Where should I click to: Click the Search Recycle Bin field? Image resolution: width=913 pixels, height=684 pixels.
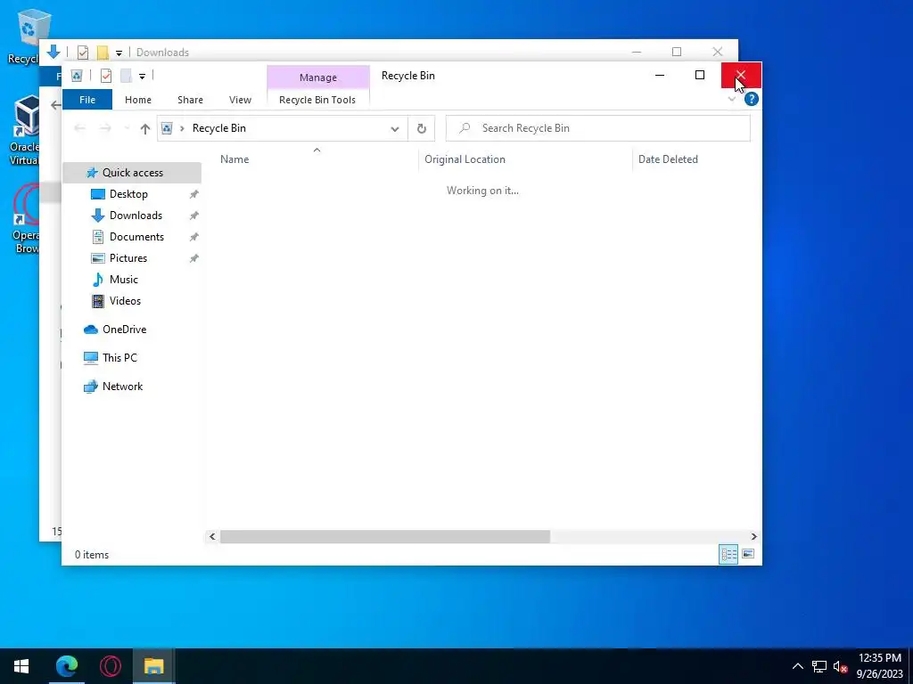click(598, 128)
